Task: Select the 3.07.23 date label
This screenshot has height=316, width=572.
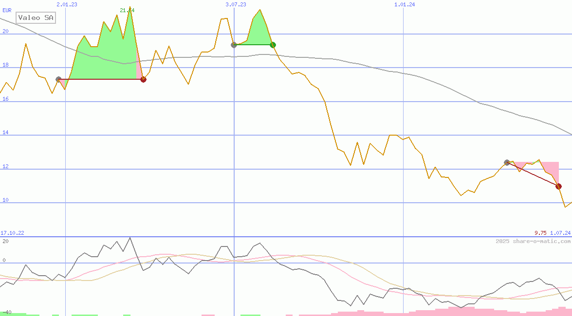Action: 236,4
